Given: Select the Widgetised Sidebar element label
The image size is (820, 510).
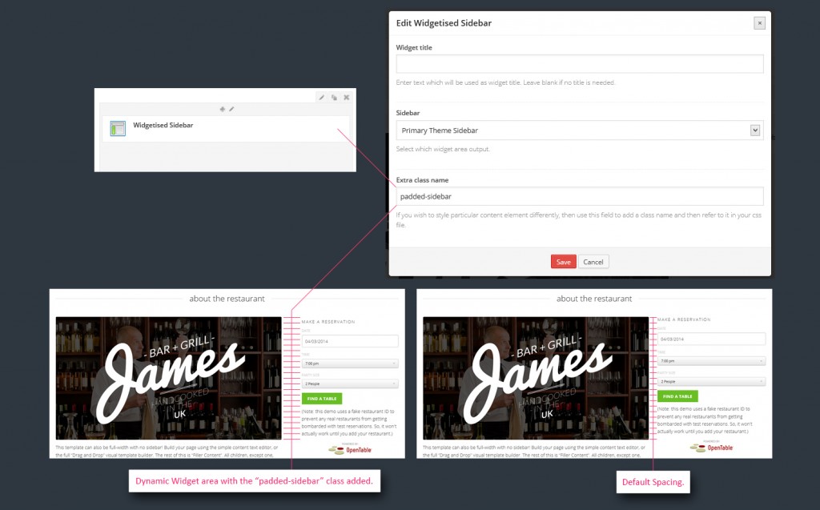Looking at the screenshot, I should 163,125.
